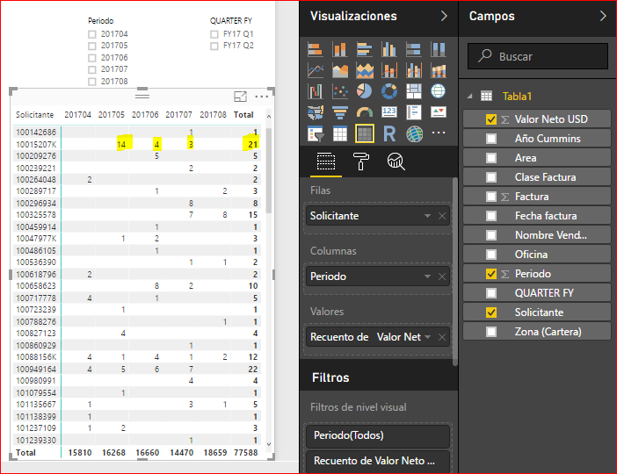Switch to the Fields well tab
617x474 pixels.
pyautogui.click(x=326, y=162)
